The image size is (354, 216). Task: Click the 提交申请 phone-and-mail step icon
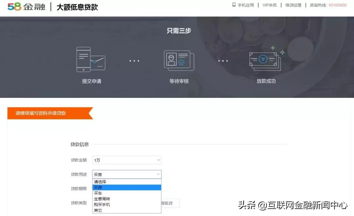tap(91, 60)
